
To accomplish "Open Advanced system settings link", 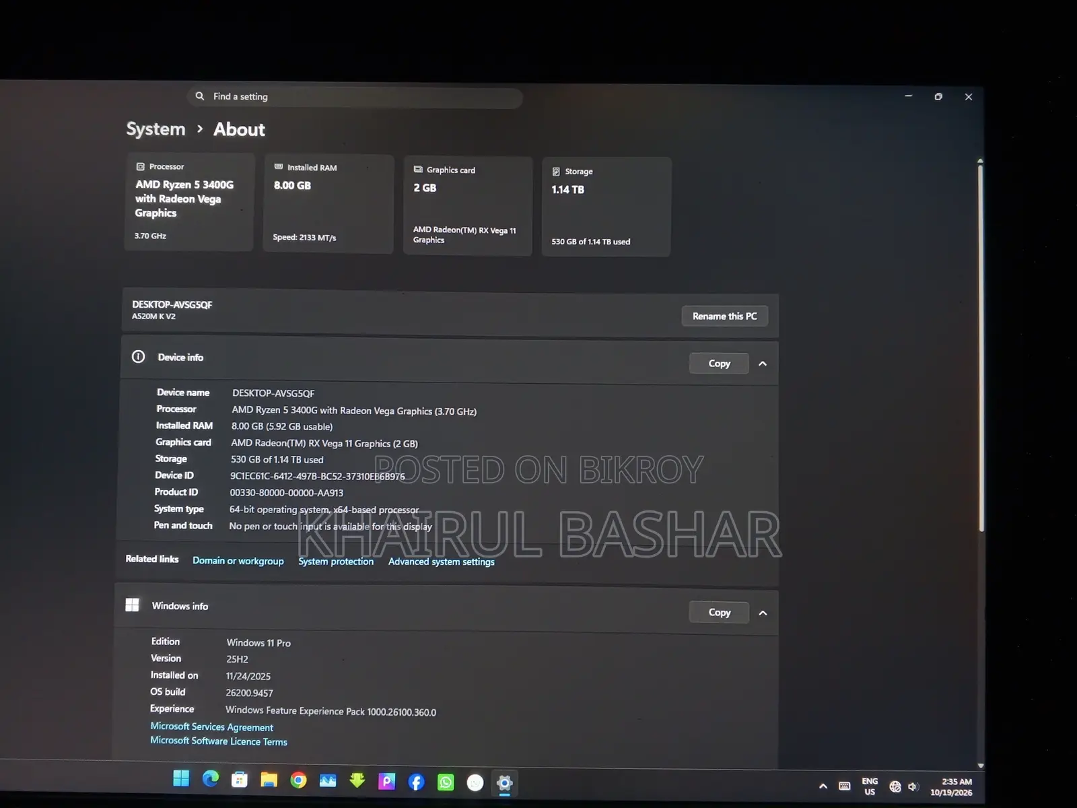I will pos(442,562).
